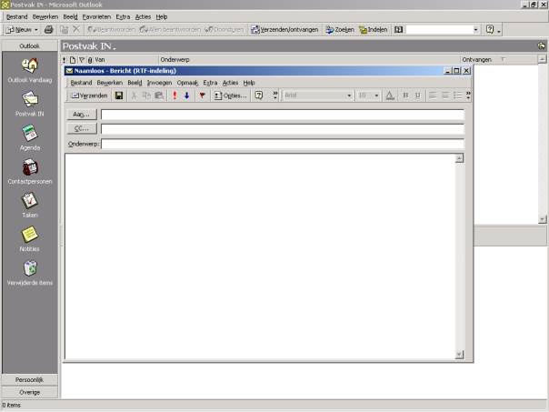The image size is (549, 412).
Task: Click Verzenden/ontvangen in main toolbar
Action: click(284, 30)
